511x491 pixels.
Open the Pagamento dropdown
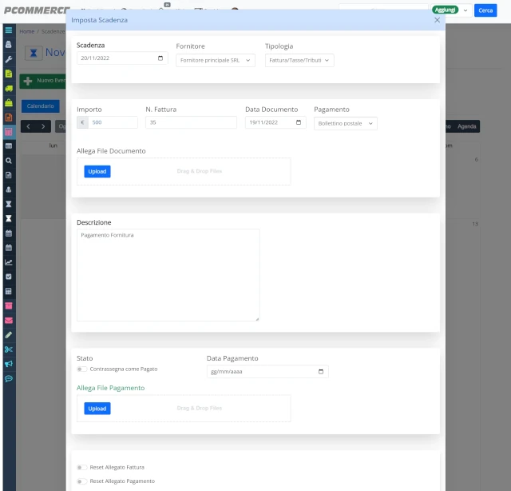[346, 123]
